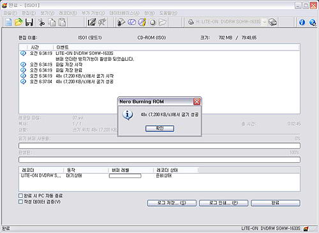Open the 창(W) menu
This screenshot has width=319, height=233.
pyautogui.click(x=149, y=13)
